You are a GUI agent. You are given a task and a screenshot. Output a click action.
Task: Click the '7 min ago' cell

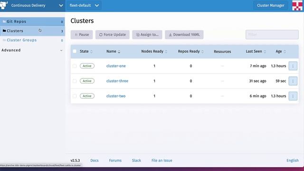[x=258, y=66]
